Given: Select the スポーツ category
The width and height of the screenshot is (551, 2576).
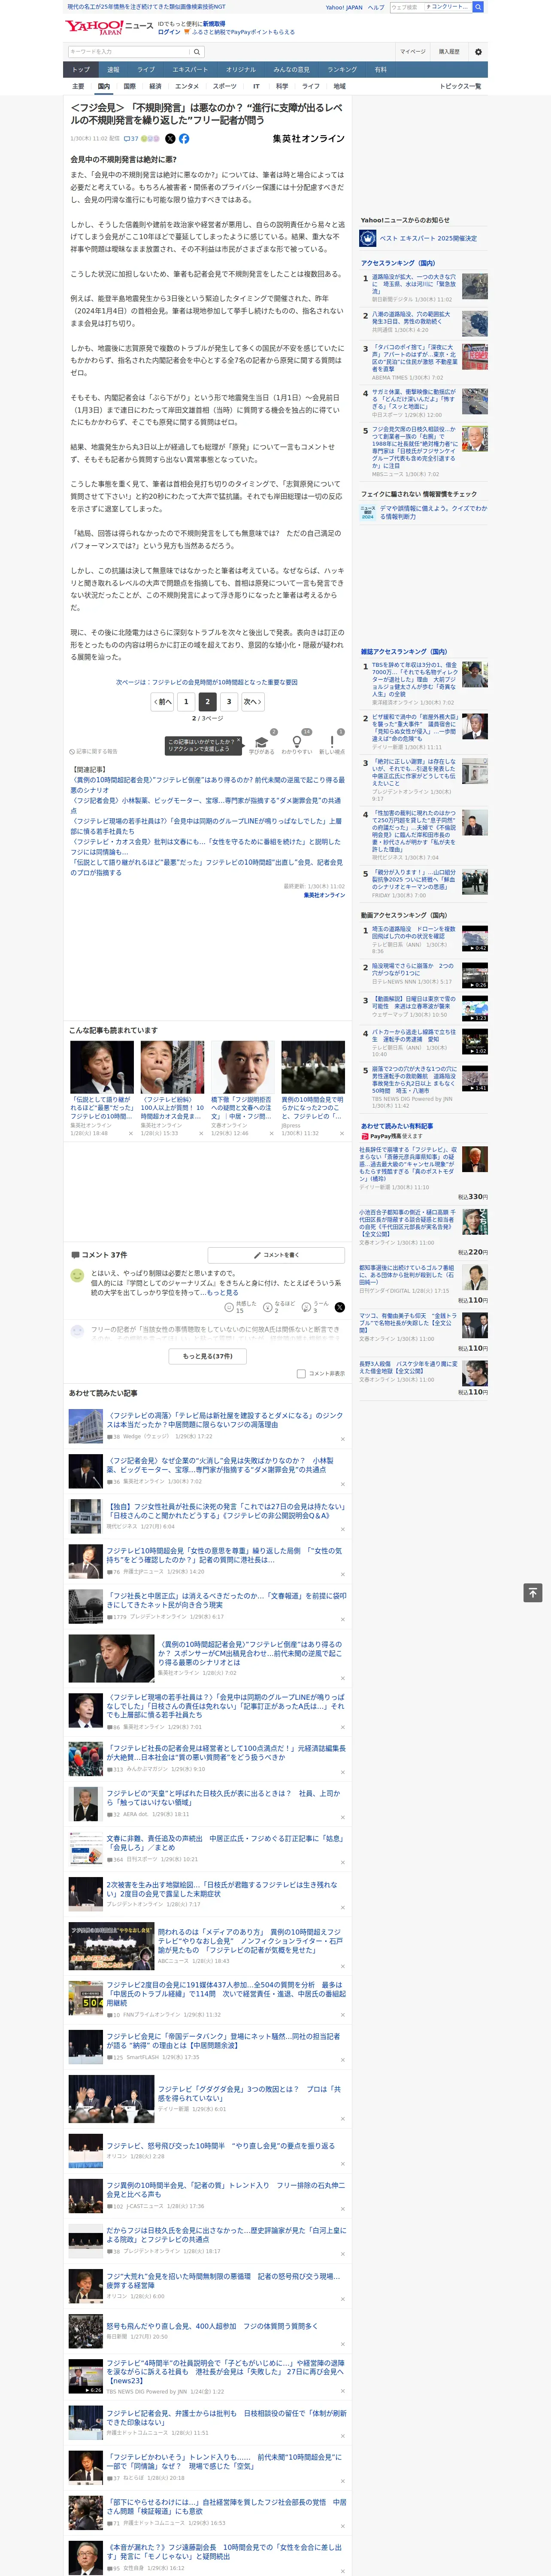Looking at the screenshot, I should pyautogui.click(x=225, y=86).
